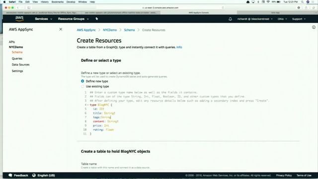Switch to the AWS AppSync Console tab
Viewport: 318px width, 179px height.
(199, 12)
